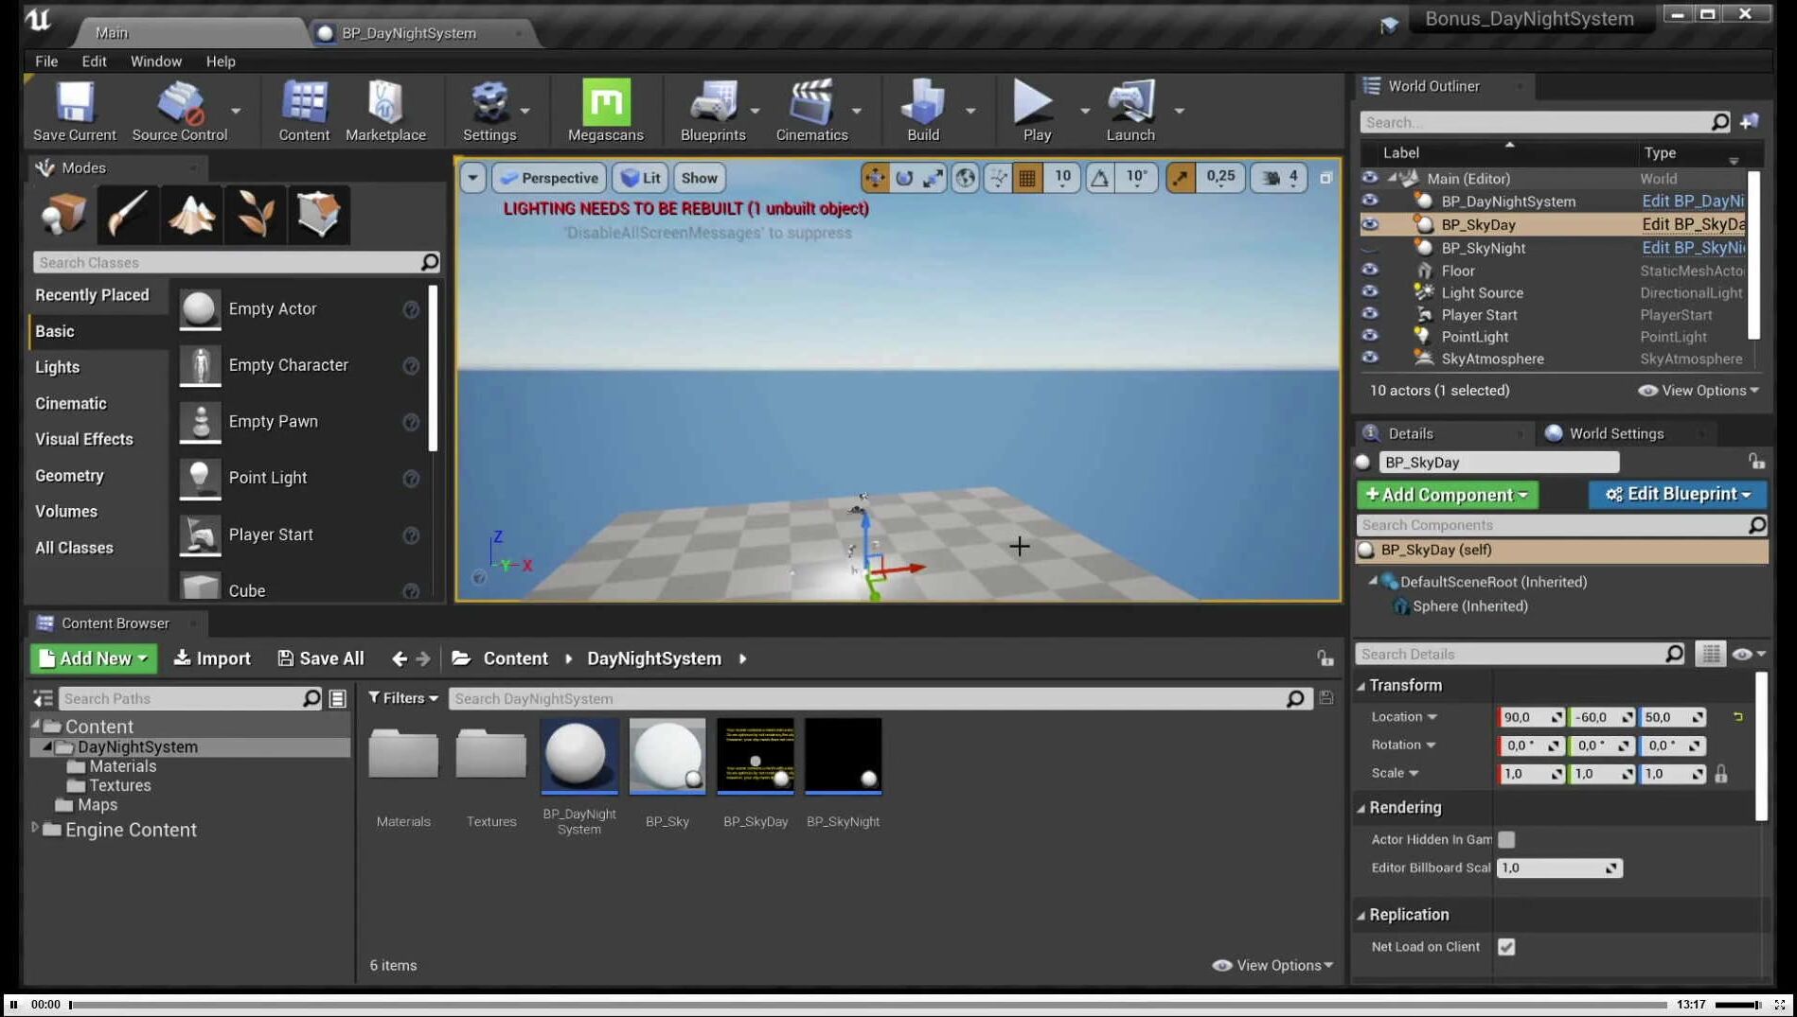Open the Add Component dropdown
The width and height of the screenshot is (1797, 1017).
tap(1447, 495)
